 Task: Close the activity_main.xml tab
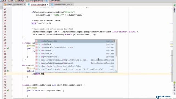click(x=24, y=4)
